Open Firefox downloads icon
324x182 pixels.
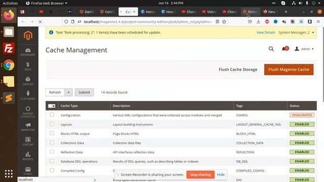(x=258, y=22)
